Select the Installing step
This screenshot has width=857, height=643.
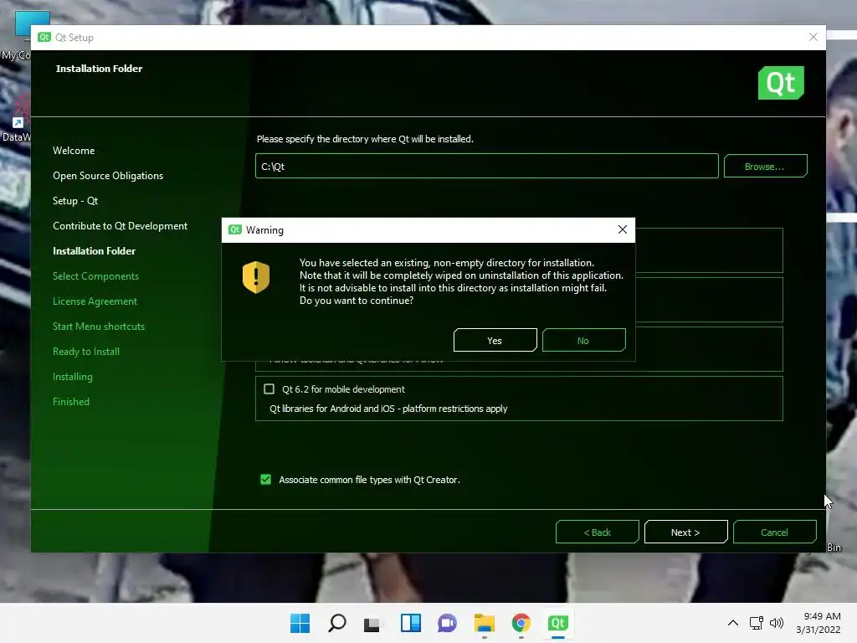[73, 377]
